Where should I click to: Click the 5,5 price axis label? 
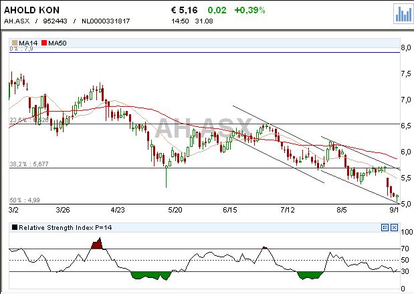(406, 178)
